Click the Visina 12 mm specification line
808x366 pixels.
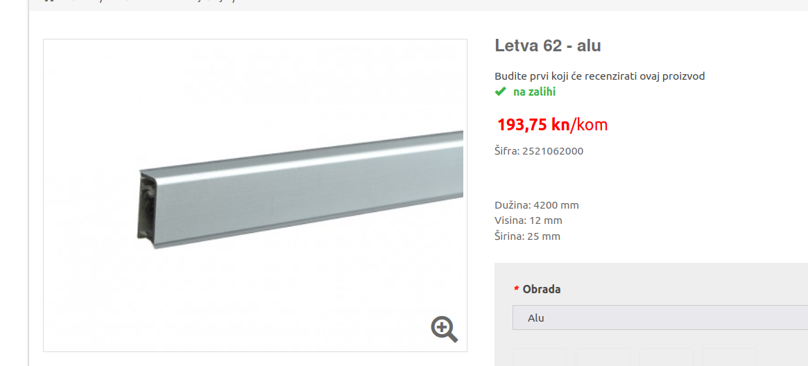pyautogui.click(x=528, y=221)
